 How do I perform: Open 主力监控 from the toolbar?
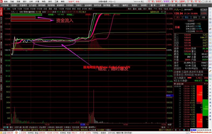point(33,5)
